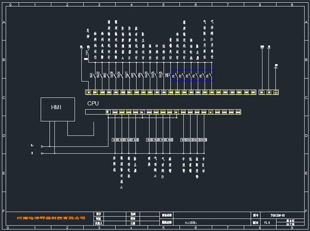Image resolution: width=310 pixels, height=231 pixels.
Task: Click row marker C on the left border
Action: point(3,97)
